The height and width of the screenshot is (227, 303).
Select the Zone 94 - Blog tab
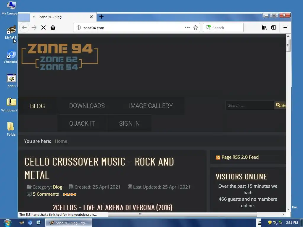coord(63,17)
